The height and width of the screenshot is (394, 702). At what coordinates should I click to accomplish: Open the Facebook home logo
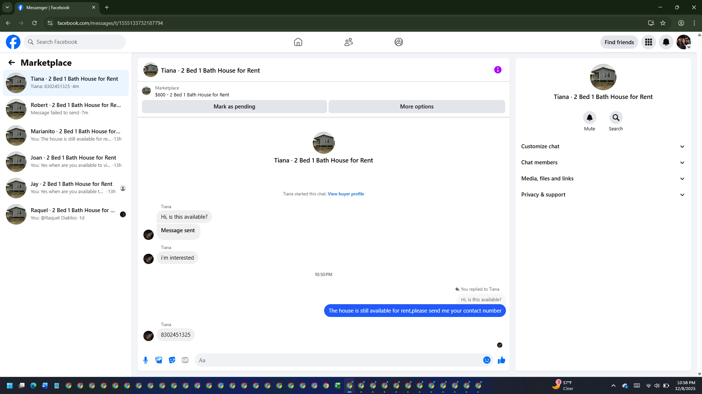coord(13,42)
